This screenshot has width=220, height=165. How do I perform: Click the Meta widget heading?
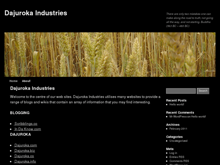[x=170, y=149]
